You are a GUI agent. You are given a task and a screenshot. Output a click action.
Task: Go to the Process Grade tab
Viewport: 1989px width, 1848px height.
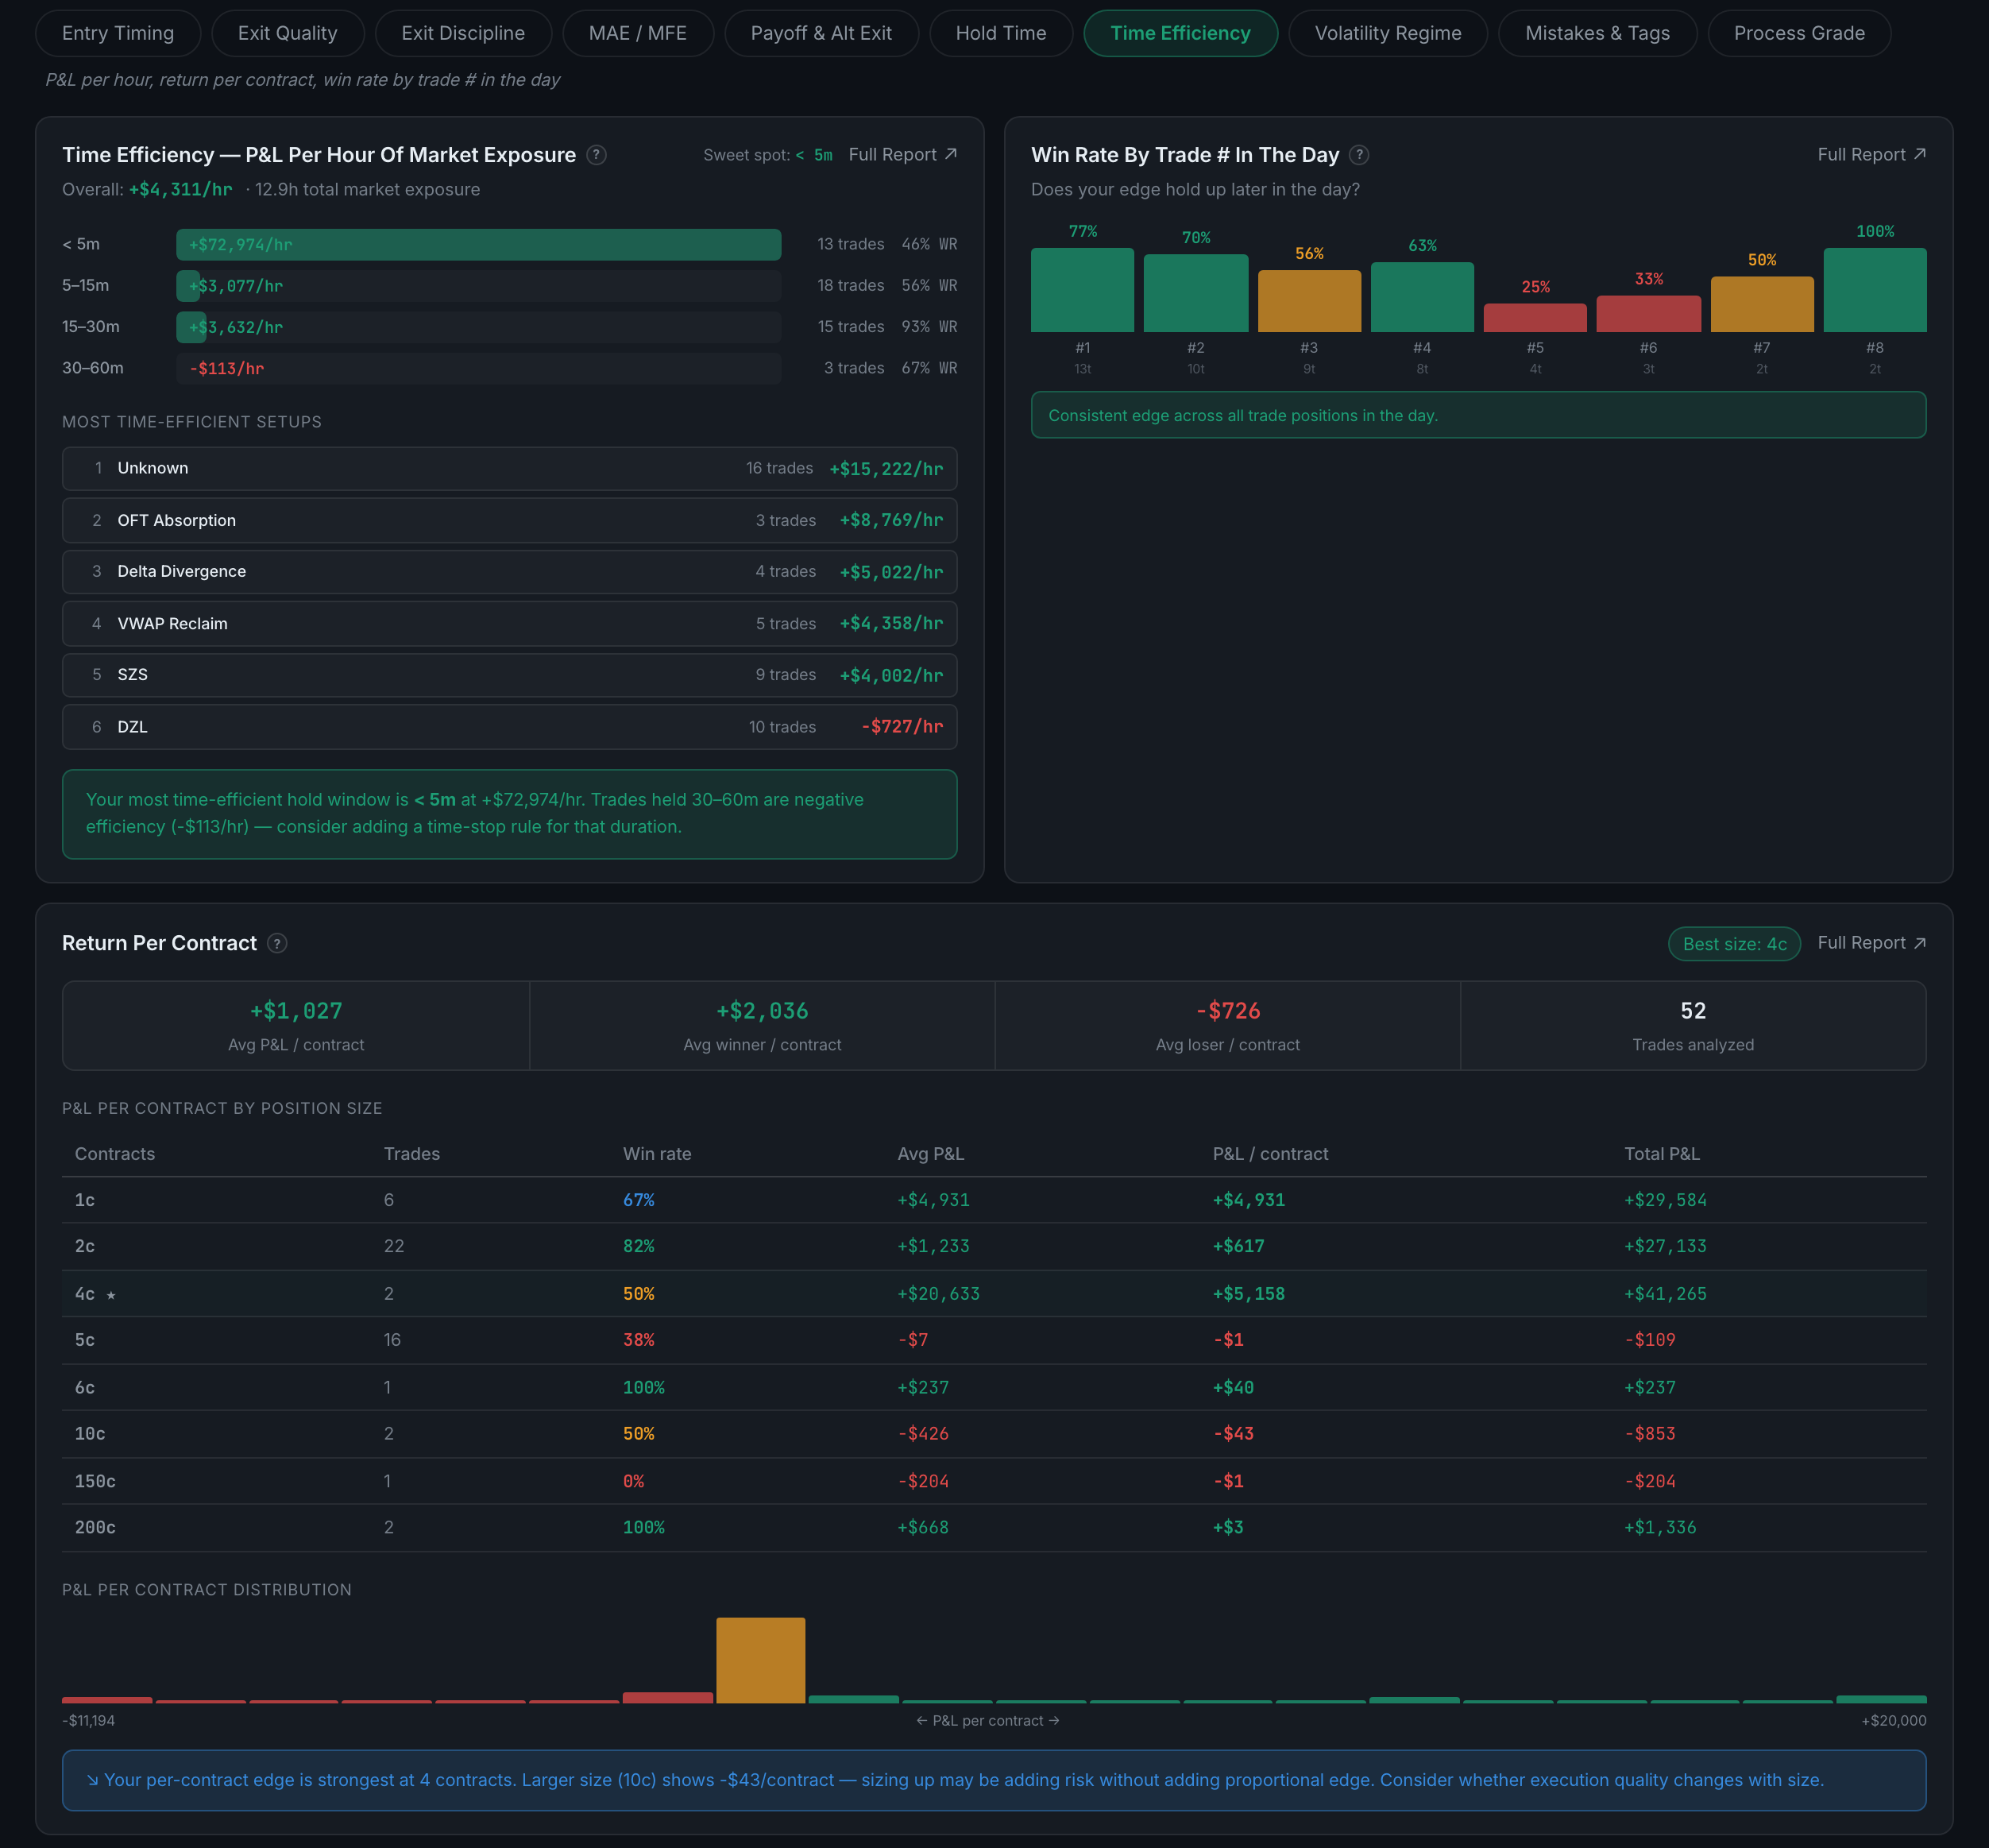click(1798, 33)
